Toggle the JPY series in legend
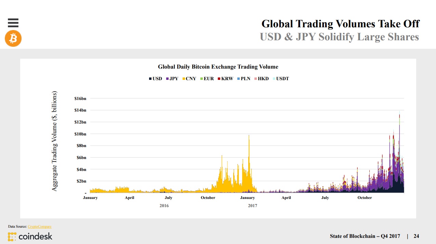The width and height of the screenshot is (436, 244). pyautogui.click(x=171, y=79)
